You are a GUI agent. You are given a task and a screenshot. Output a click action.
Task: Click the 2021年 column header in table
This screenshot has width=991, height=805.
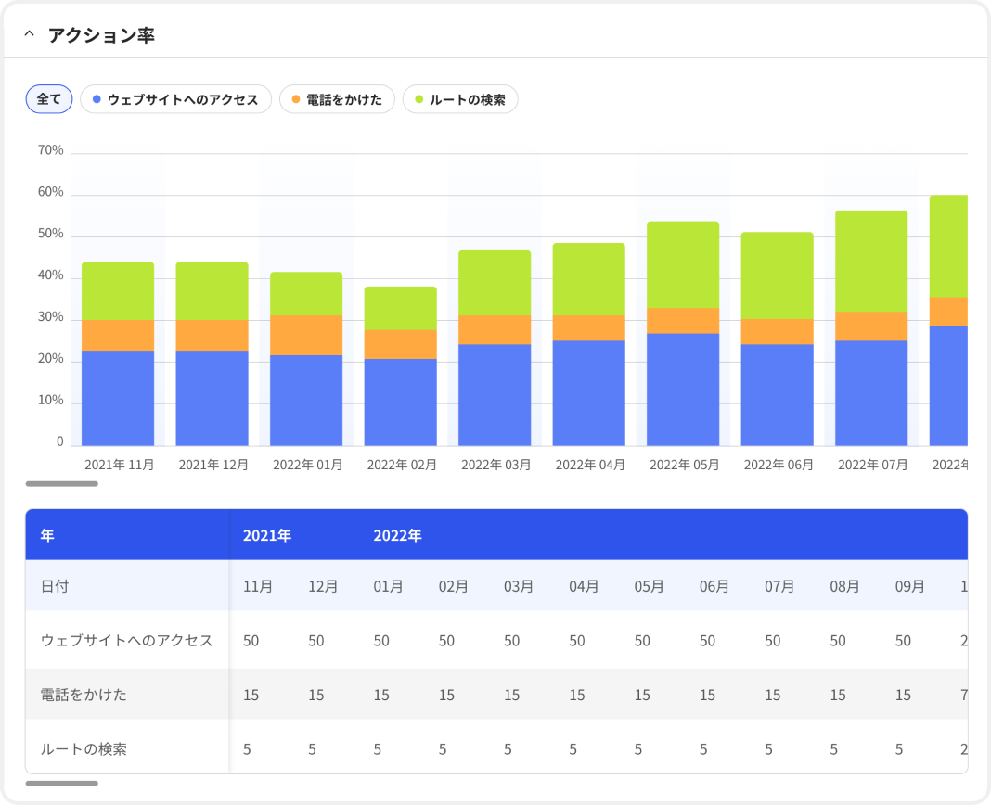267,535
